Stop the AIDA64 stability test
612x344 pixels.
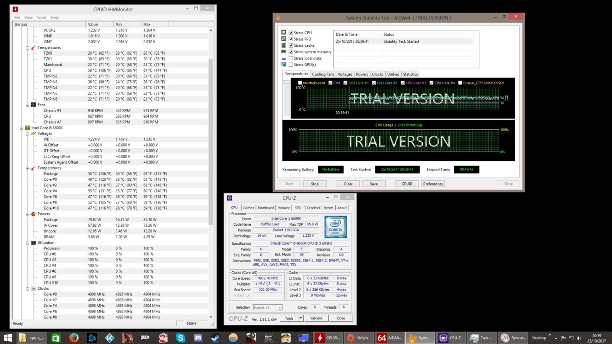(x=315, y=184)
